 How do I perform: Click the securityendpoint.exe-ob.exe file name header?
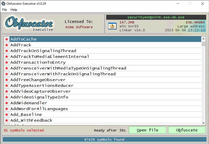pyautogui.click(x=156, y=17)
